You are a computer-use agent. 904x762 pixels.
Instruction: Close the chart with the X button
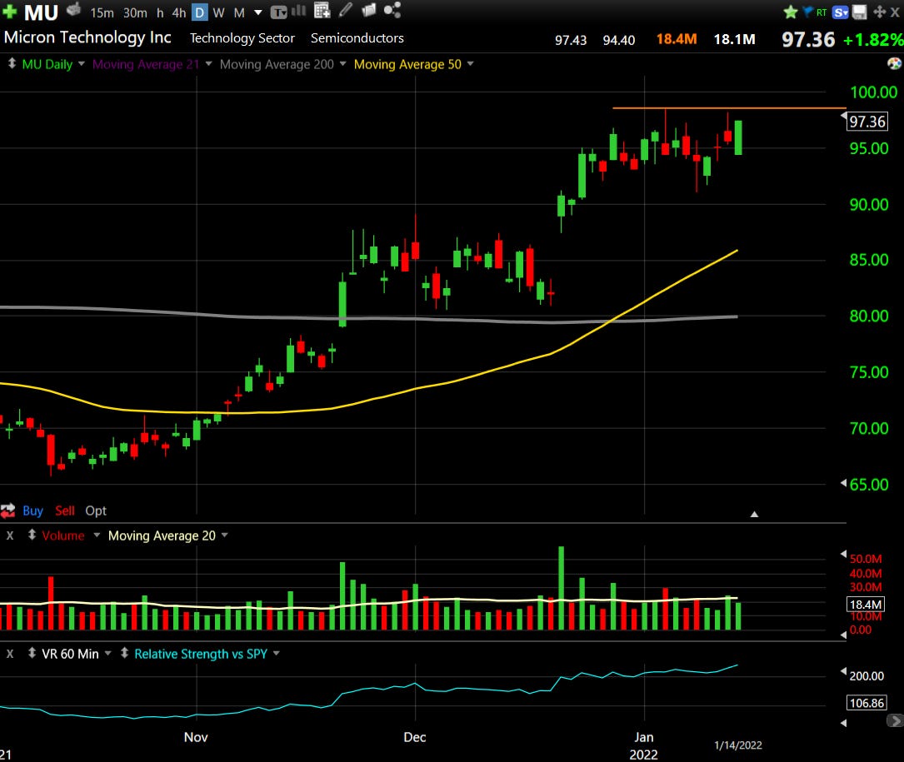(x=895, y=12)
